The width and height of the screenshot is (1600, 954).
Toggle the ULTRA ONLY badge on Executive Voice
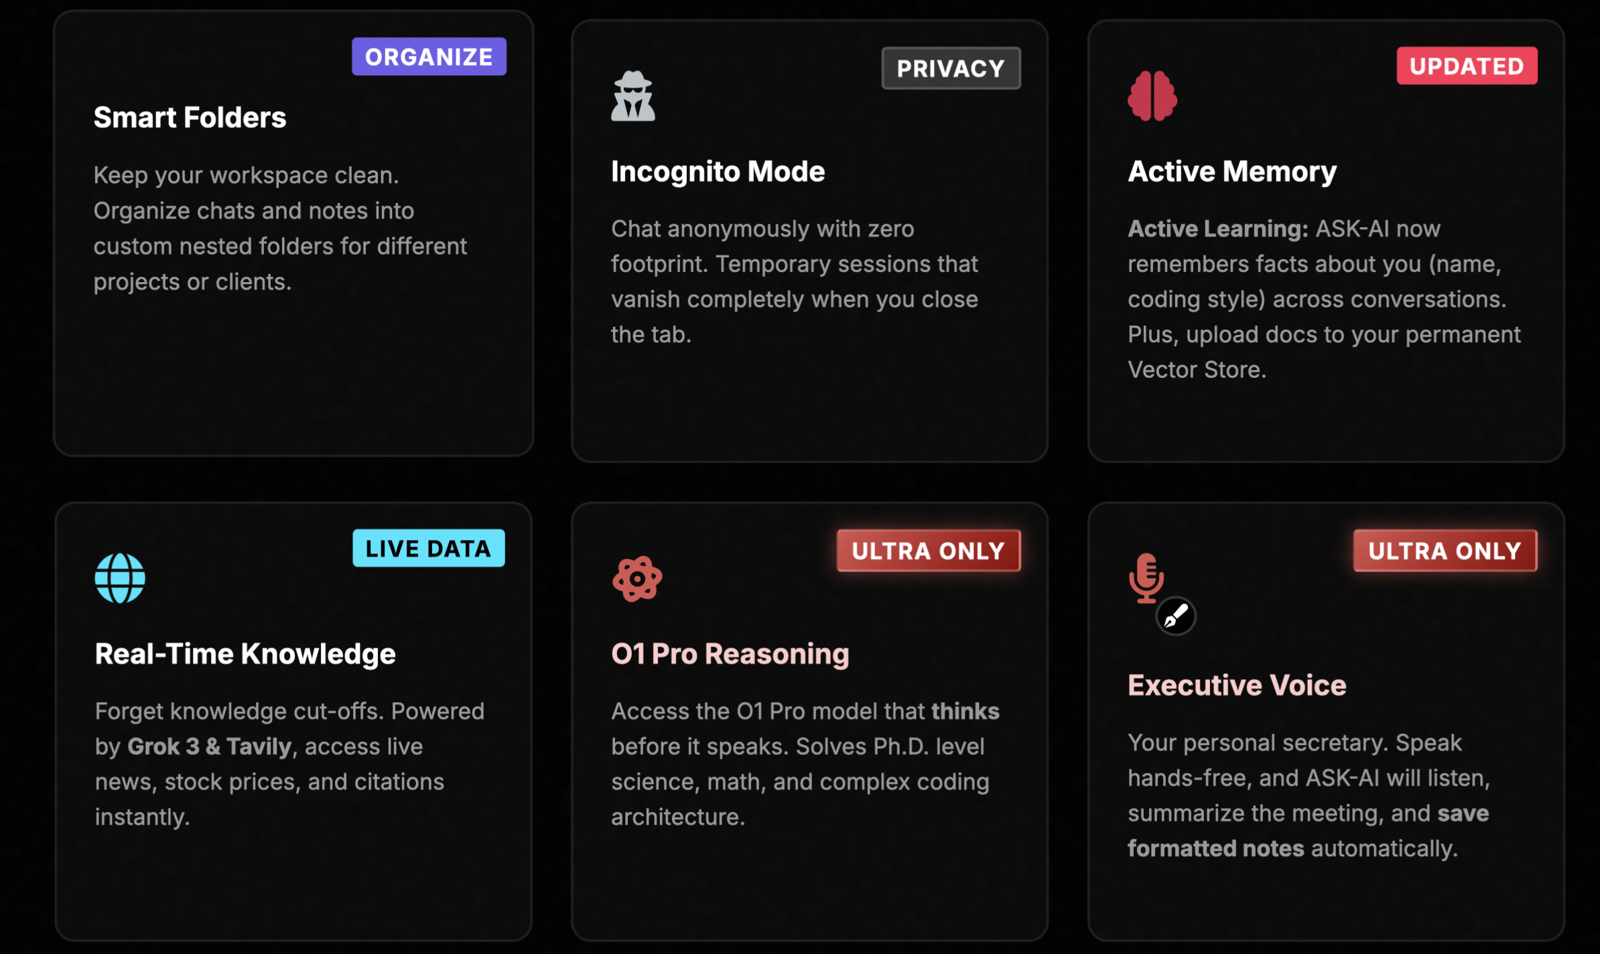[x=1445, y=551]
